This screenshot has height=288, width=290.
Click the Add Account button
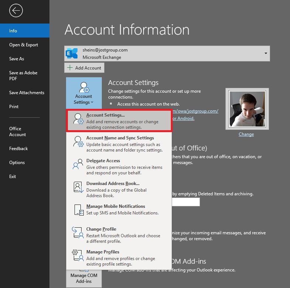[84, 68]
